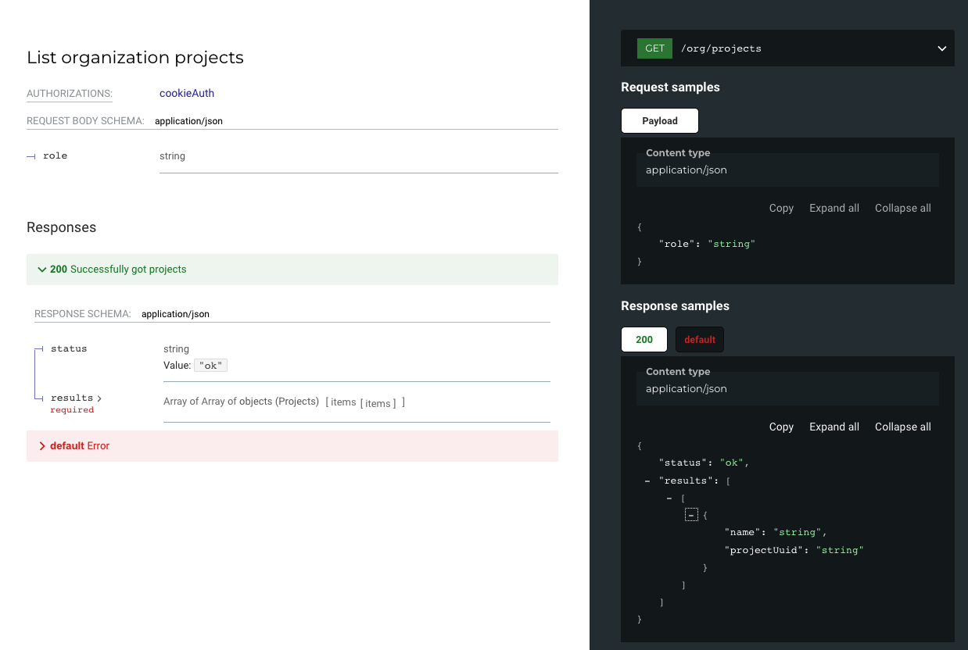Viewport: 968px width, 650px height.
Task: Click the "ok" value badge
Action: tap(210, 366)
